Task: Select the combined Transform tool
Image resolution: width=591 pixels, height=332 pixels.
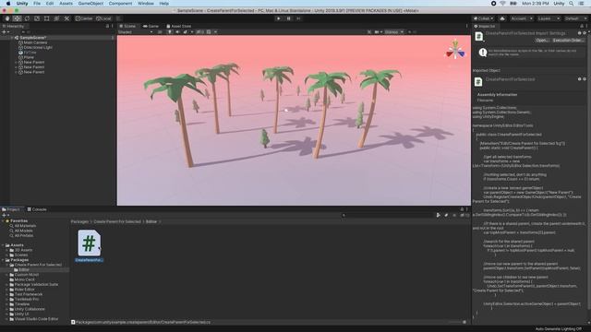Action: [x=56, y=18]
